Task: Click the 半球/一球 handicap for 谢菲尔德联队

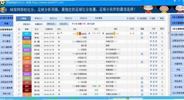Action: 96,86
